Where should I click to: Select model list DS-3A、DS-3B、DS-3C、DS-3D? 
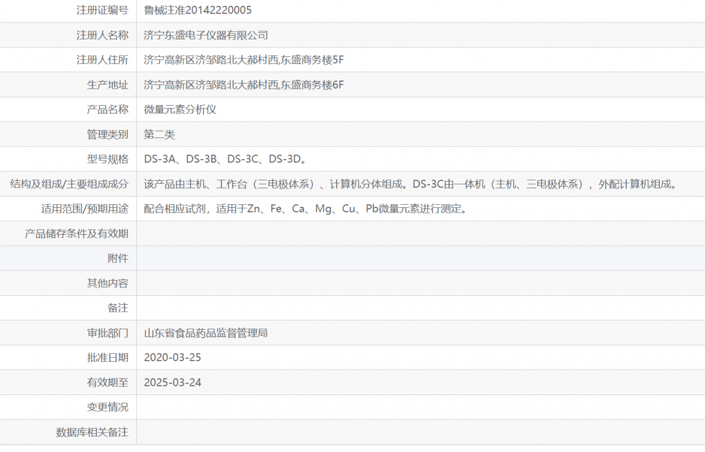coord(227,159)
